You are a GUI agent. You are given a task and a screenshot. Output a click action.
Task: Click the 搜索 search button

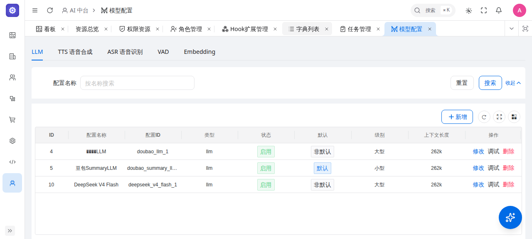(x=490, y=83)
